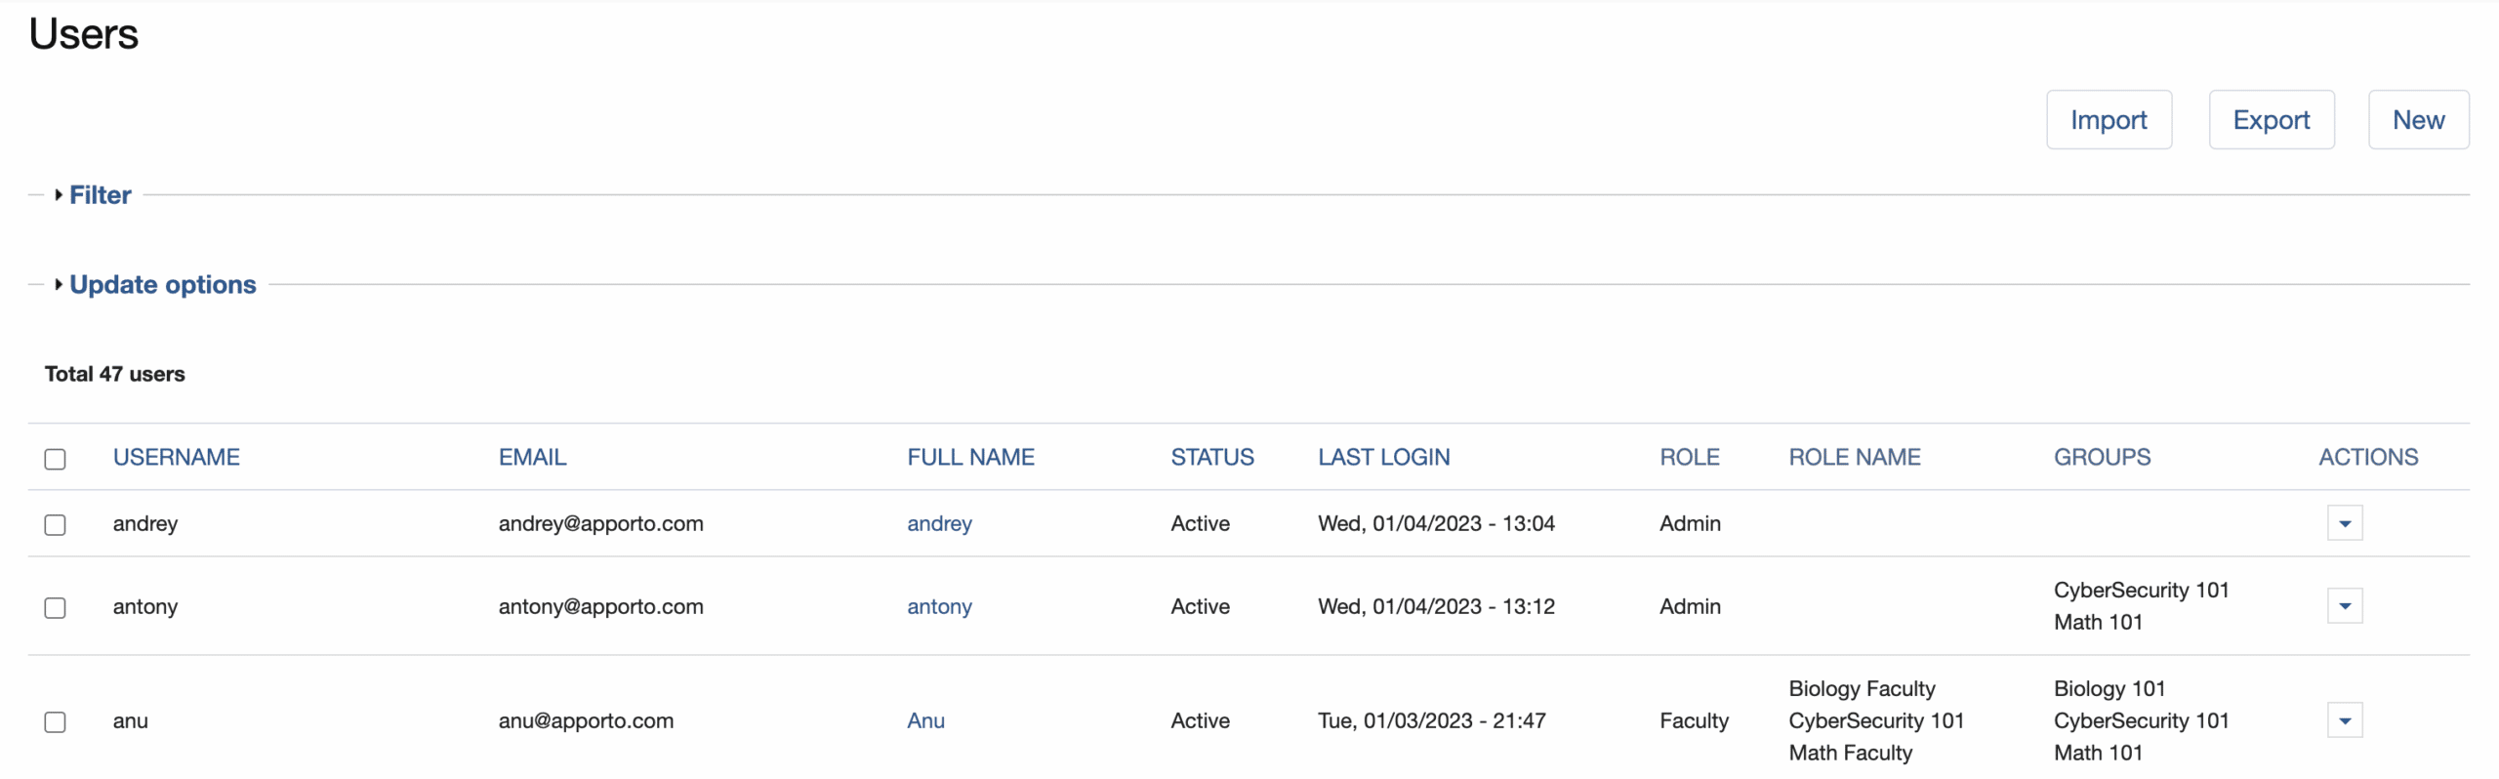
Task: Check the box for user andrey
Action: (56, 525)
